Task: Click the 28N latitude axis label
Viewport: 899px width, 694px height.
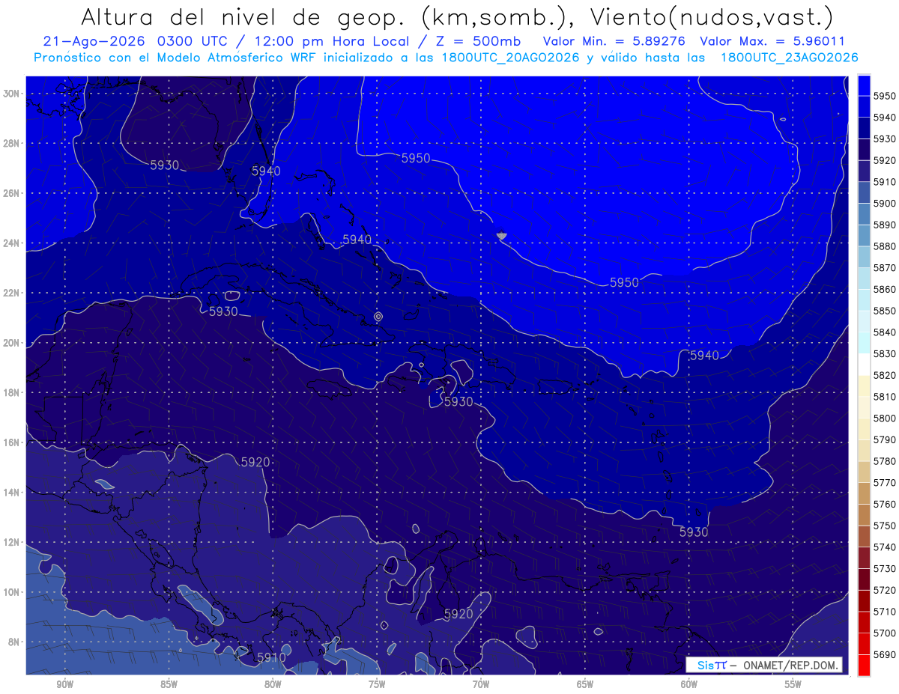Action: [x=11, y=143]
